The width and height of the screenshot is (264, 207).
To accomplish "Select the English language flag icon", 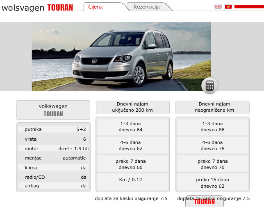I will tap(218, 7).
